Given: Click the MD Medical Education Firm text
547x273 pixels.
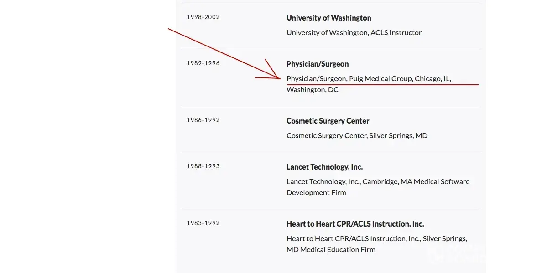Looking at the screenshot, I should point(331,250).
